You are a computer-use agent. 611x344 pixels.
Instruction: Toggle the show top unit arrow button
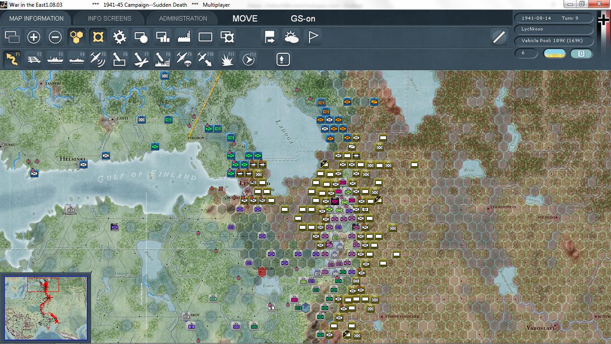click(x=282, y=59)
